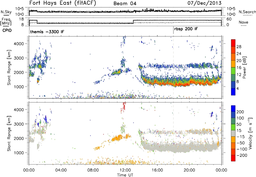Click '4000' on the power panel range axis
This screenshot has width=256, height=177.
point(19,44)
